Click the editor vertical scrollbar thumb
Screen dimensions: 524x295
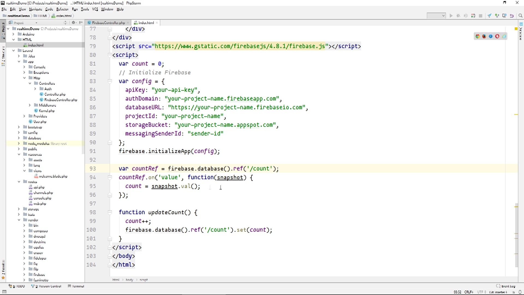coord(516,235)
